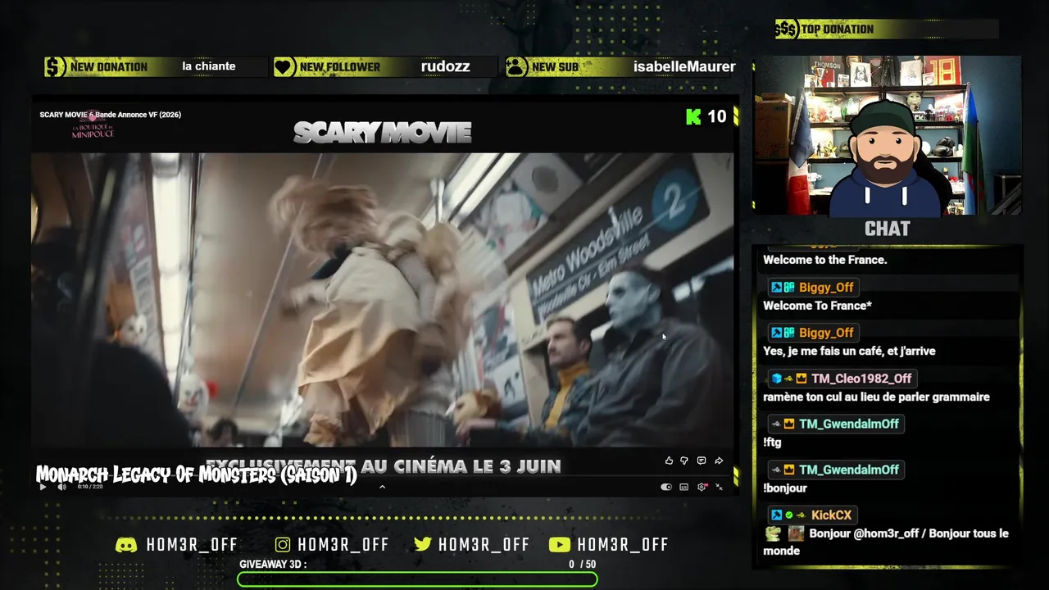Click KickCX verified badge icon
Screen dimensions: 1049x590
click(788, 515)
